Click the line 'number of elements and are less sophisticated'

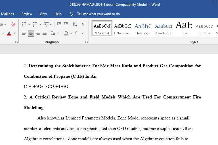click(x=108, y=129)
